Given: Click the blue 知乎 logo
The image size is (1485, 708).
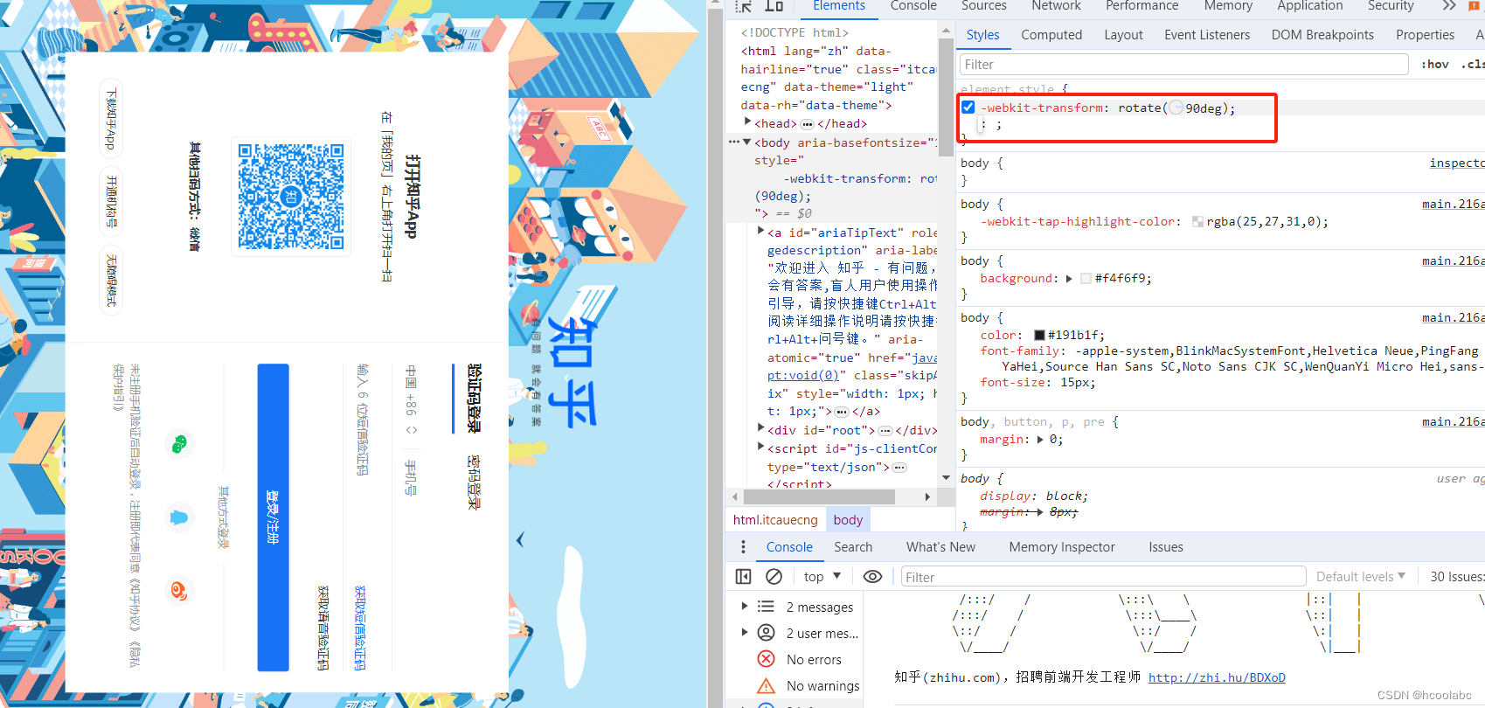Looking at the screenshot, I should point(572,371).
